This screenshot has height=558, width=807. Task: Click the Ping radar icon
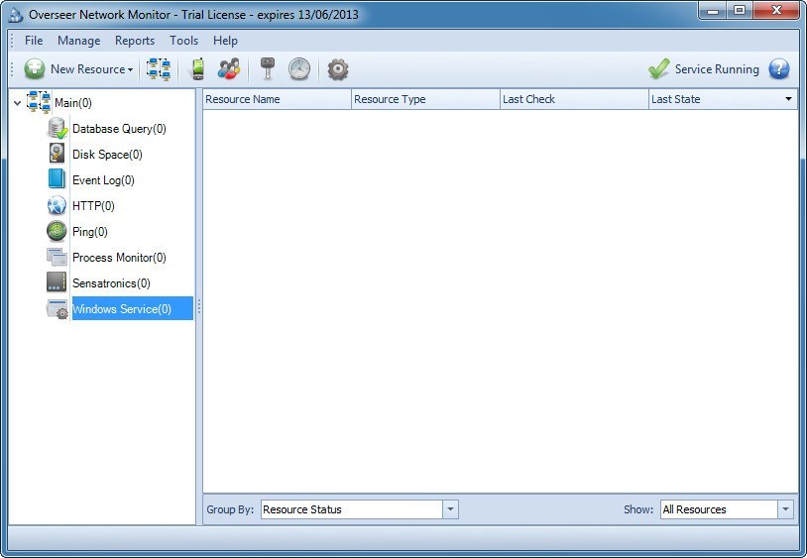point(57,231)
